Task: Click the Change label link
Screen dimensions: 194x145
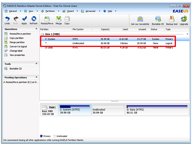Action: (x=16, y=51)
